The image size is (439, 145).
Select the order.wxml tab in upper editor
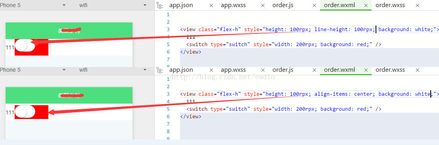(x=339, y=5)
